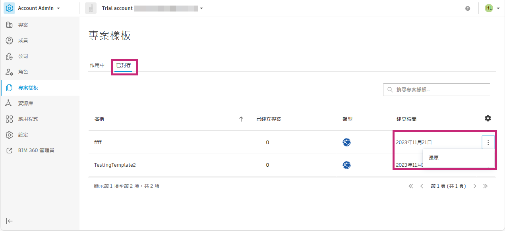Viewport: 505px width, 231px height.
Task: Collapse the left sidebar panel
Action: tap(10, 221)
